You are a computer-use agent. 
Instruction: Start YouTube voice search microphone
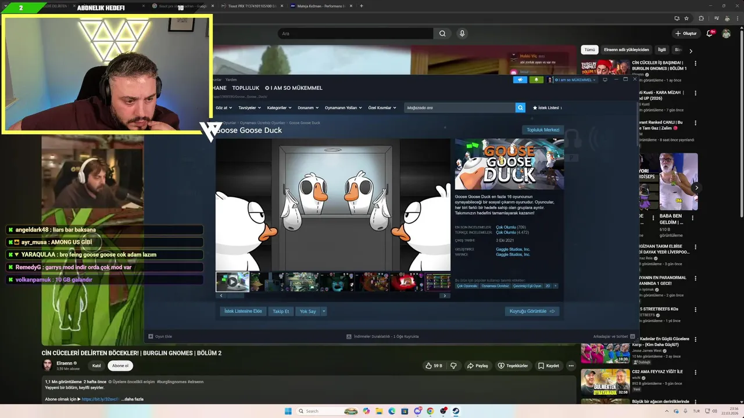click(x=462, y=34)
